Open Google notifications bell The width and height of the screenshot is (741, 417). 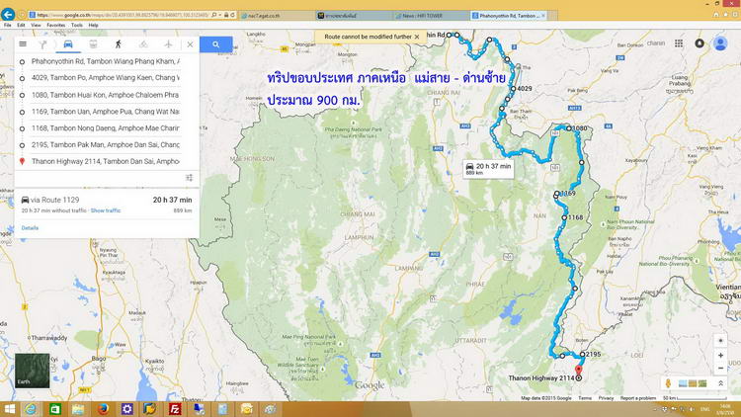tap(700, 43)
